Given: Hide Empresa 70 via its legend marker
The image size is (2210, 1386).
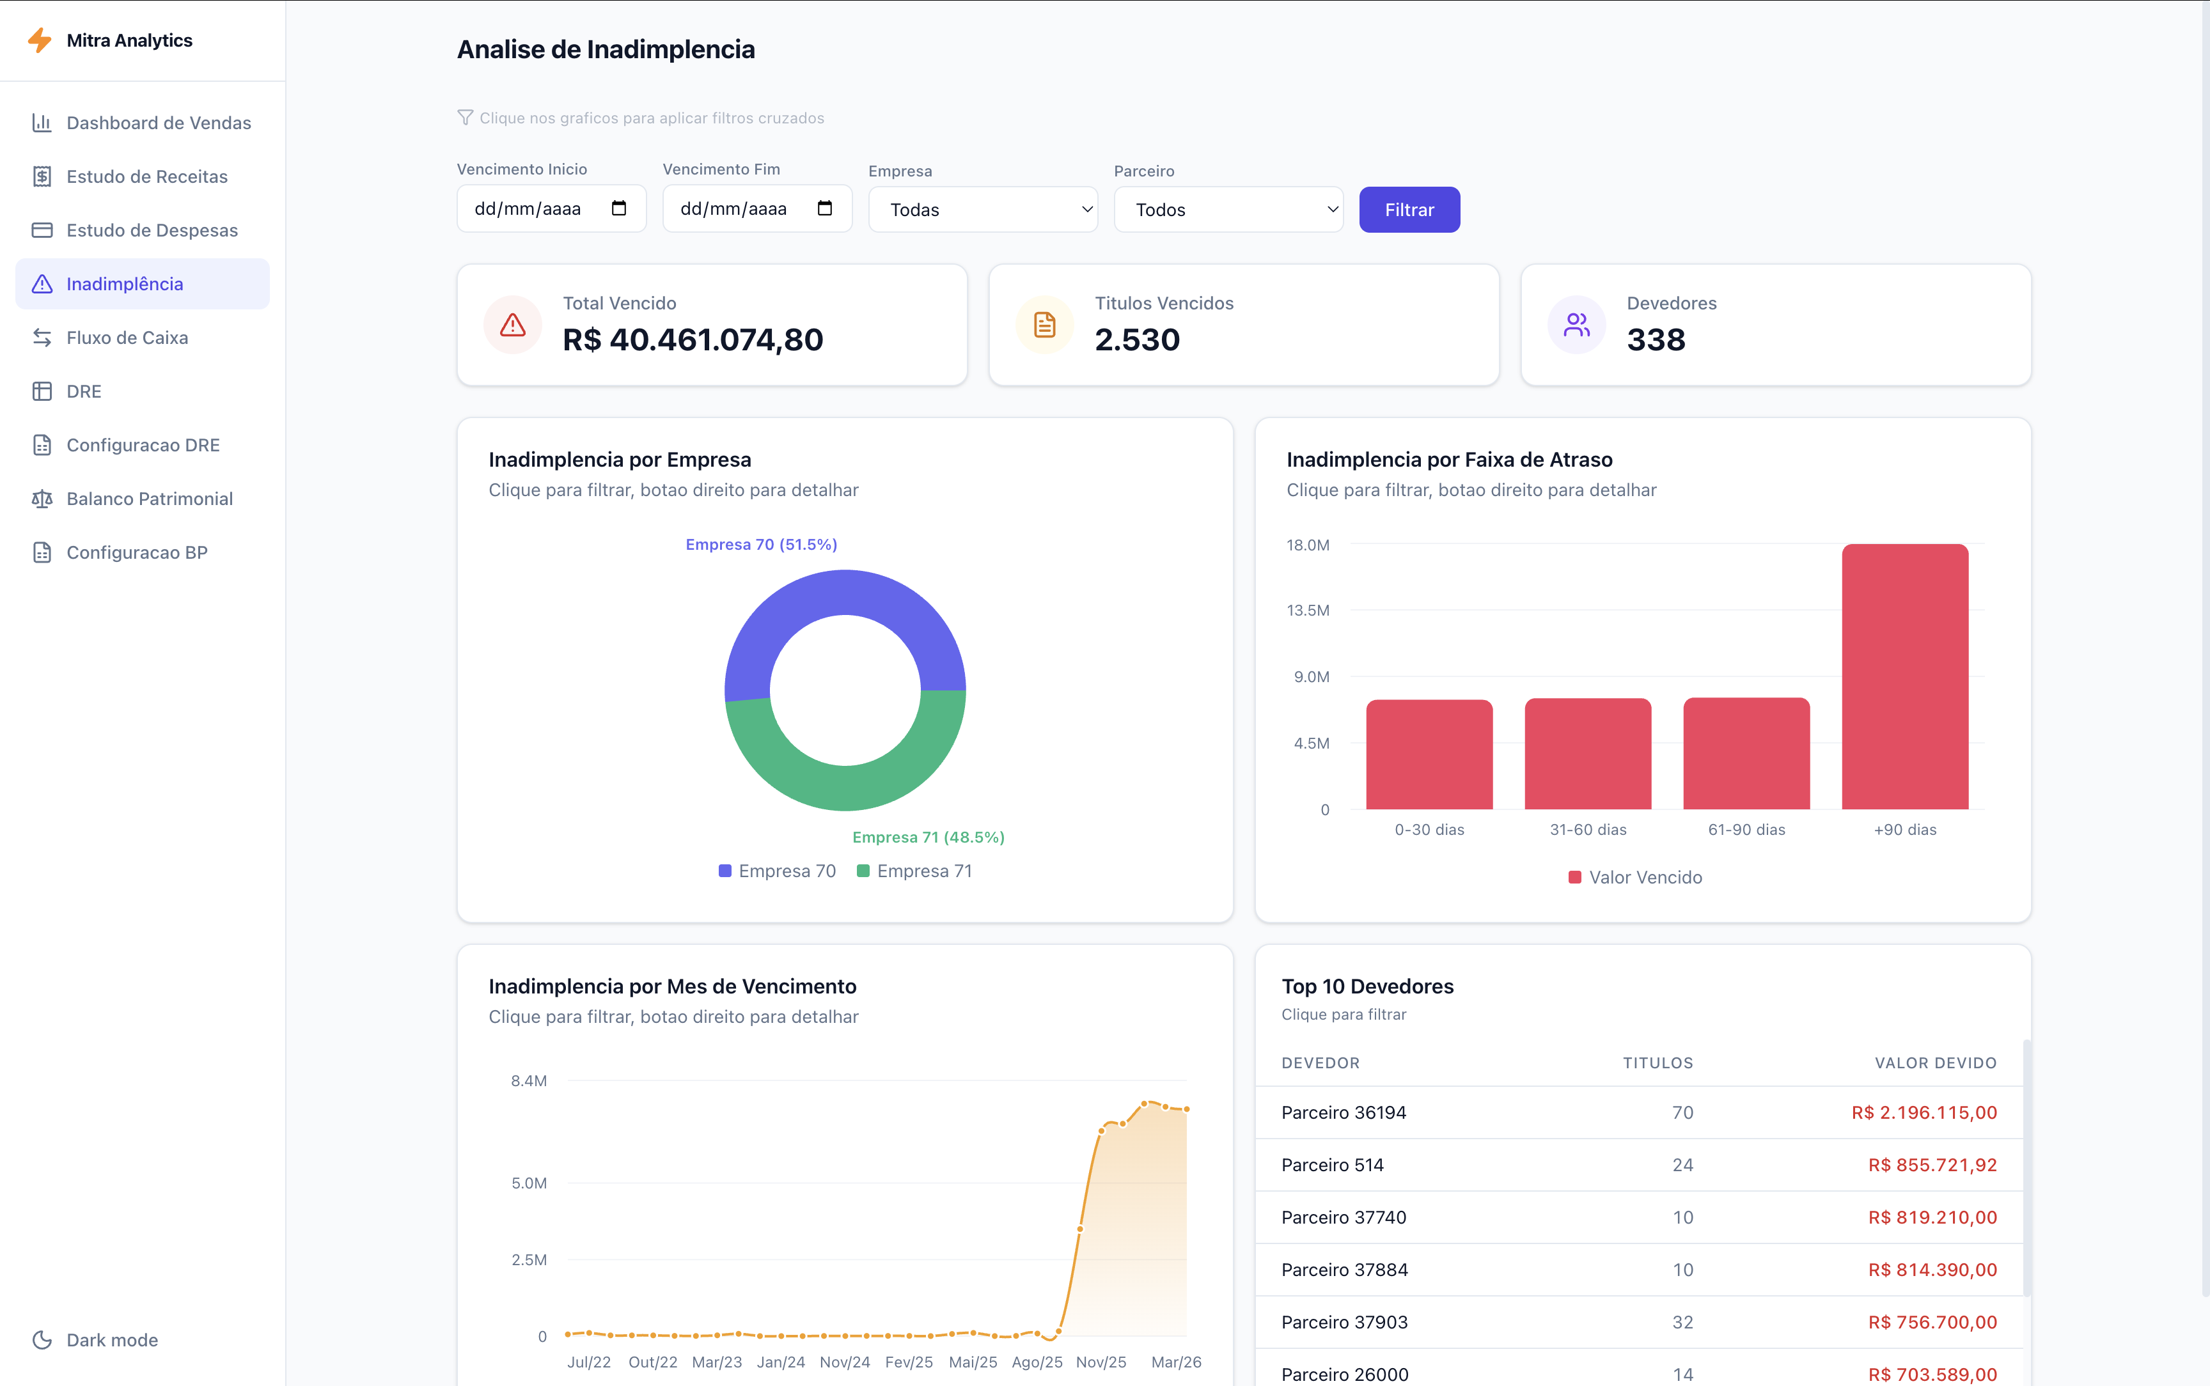Looking at the screenshot, I should [723, 870].
